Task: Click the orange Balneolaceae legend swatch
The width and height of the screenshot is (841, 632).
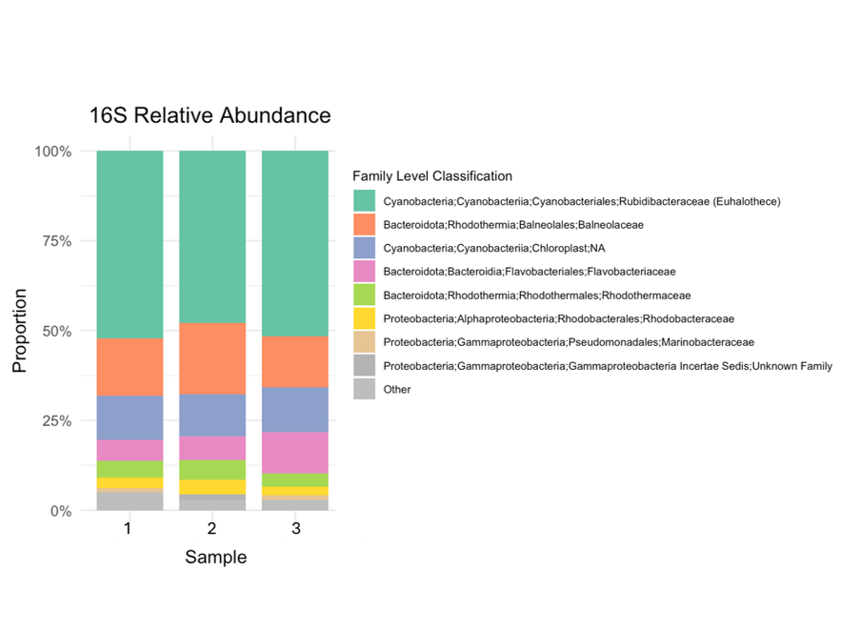Action: tap(365, 225)
